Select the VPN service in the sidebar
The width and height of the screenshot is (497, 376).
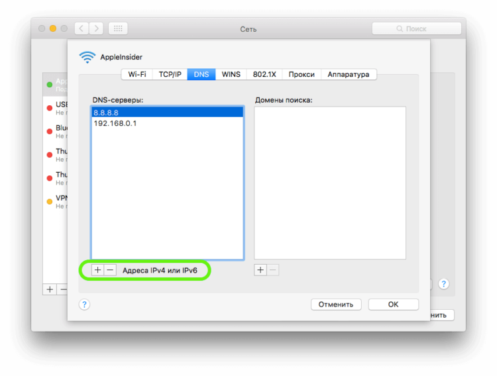pos(56,201)
